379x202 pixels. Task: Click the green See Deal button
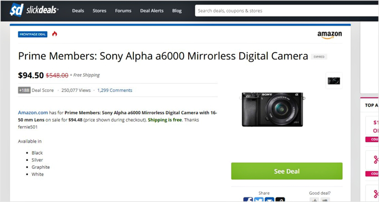pos(287,171)
